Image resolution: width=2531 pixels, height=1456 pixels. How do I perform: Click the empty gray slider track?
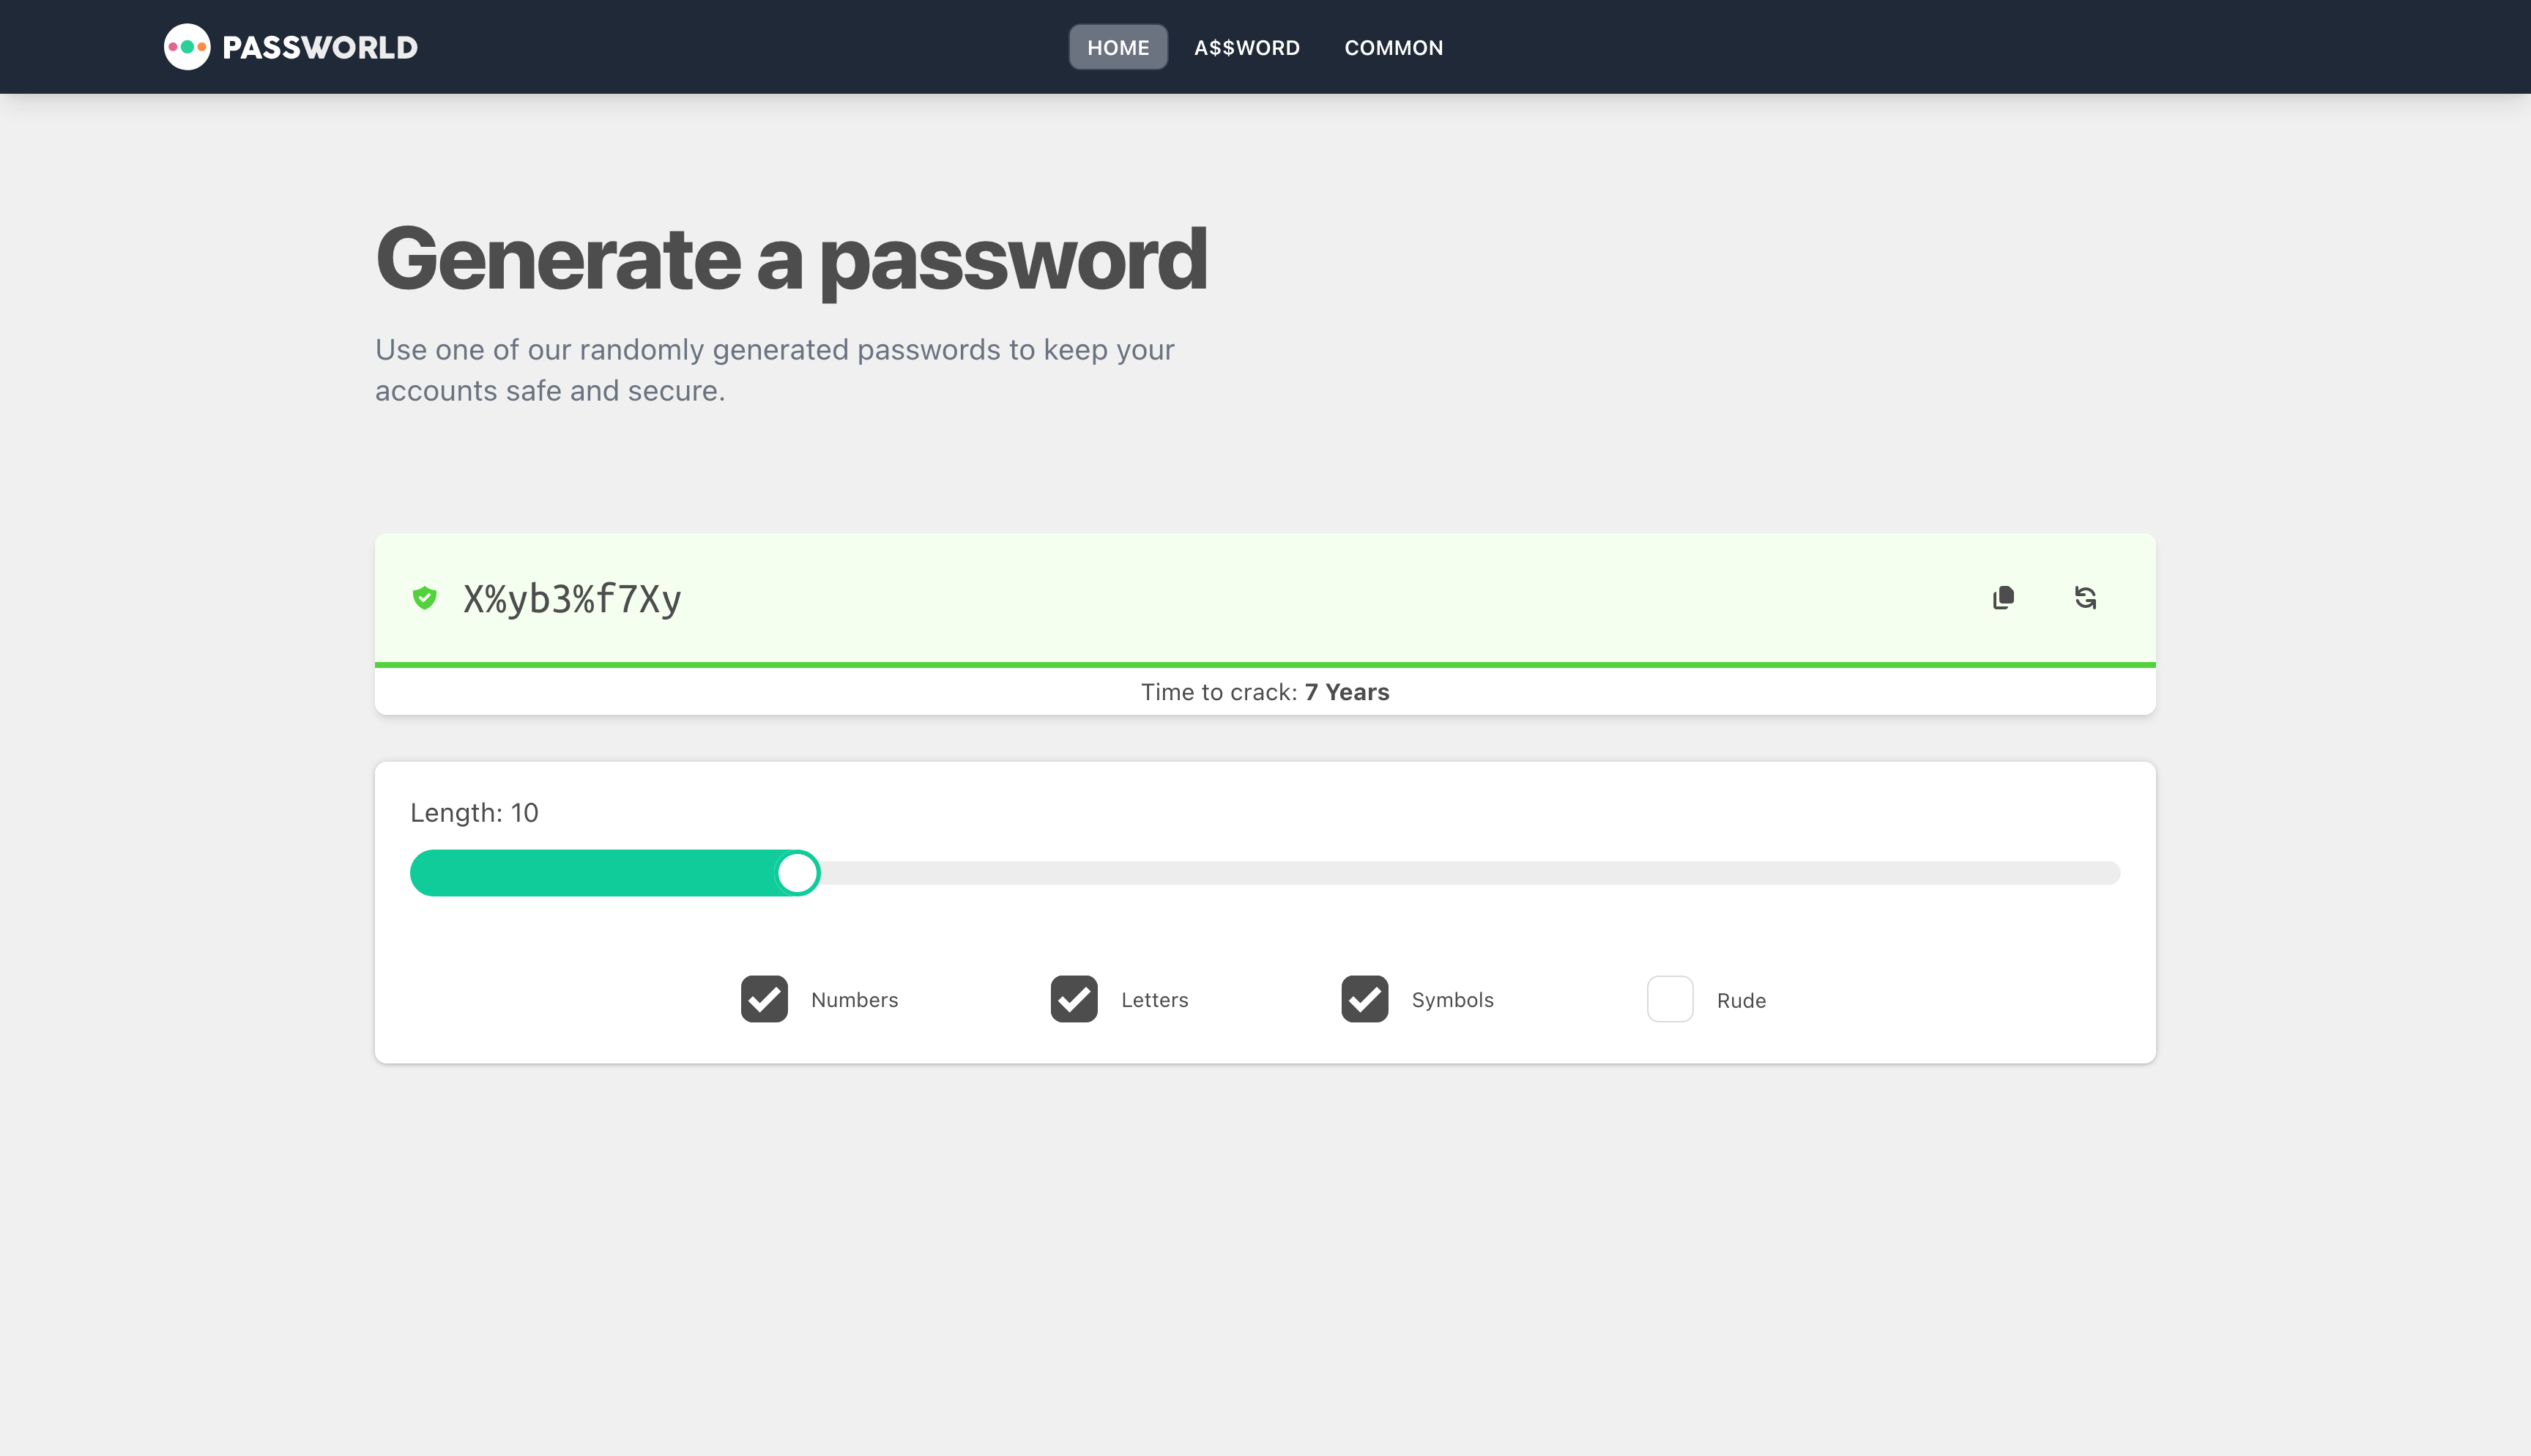(x=1469, y=873)
